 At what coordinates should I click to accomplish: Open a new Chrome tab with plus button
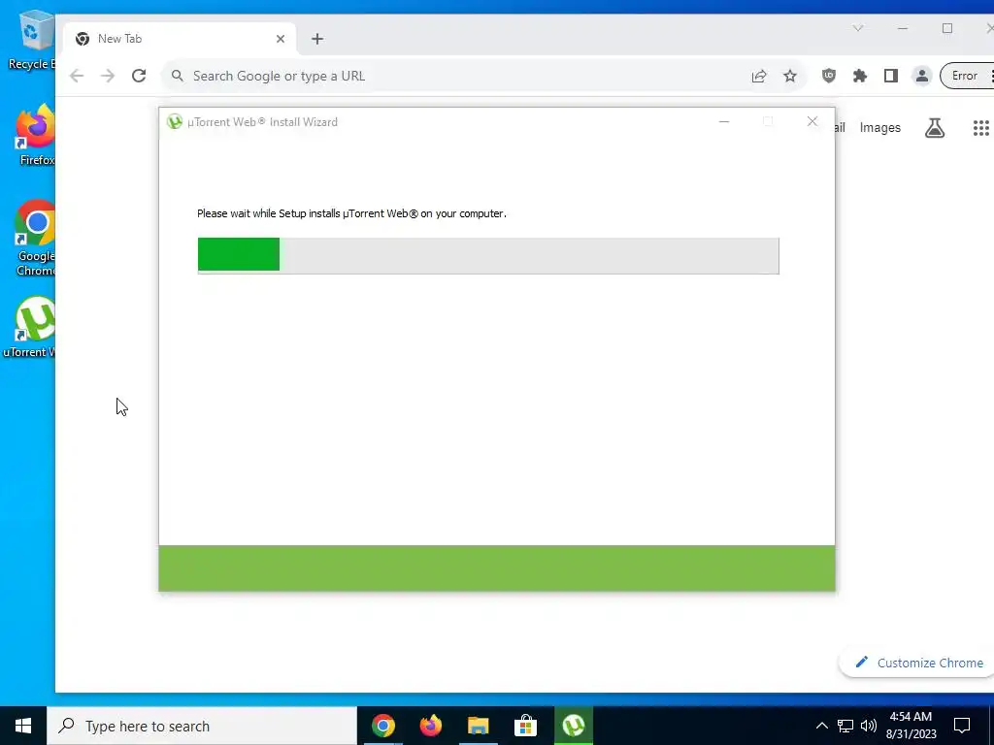tap(317, 39)
